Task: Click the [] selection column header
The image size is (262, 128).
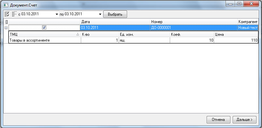Action: (42, 22)
